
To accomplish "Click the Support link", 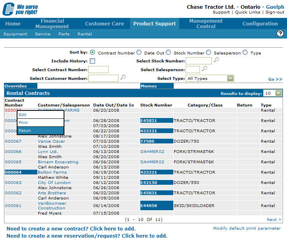I will (221, 12).
